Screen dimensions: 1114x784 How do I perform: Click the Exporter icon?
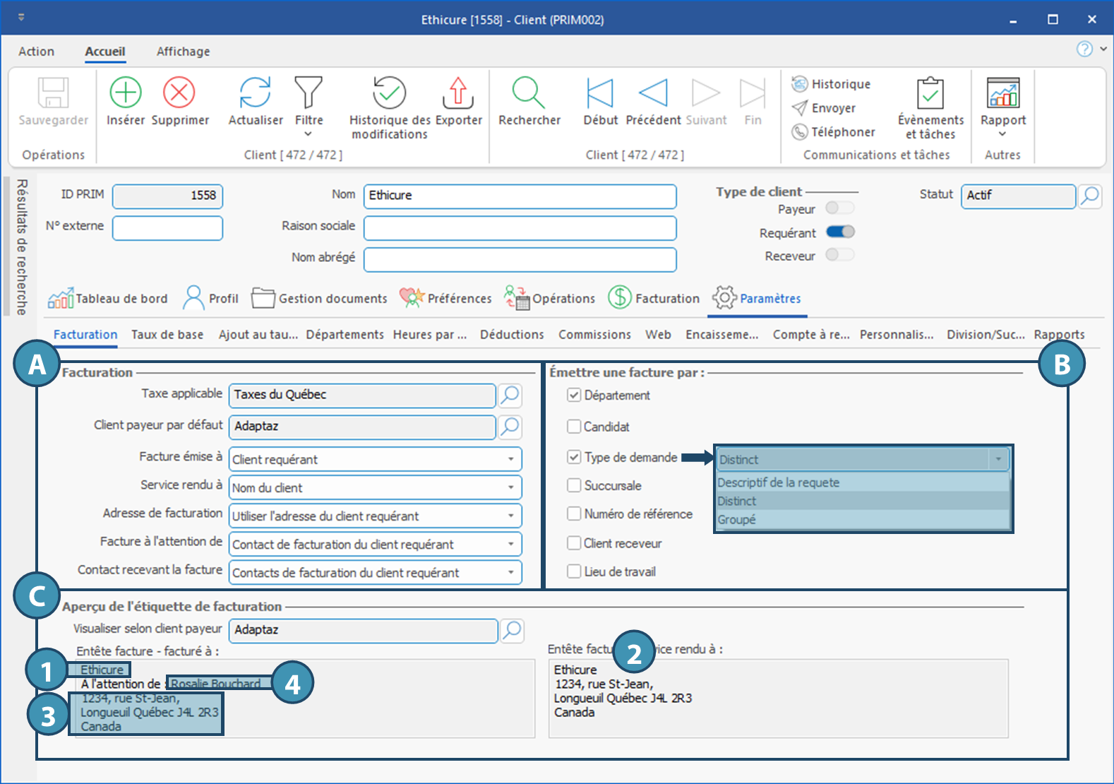click(458, 93)
